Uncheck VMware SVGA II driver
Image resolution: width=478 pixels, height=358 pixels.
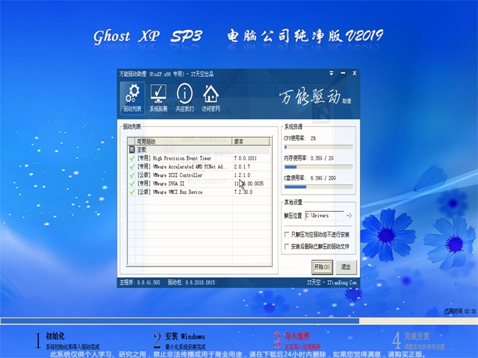point(132,183)
